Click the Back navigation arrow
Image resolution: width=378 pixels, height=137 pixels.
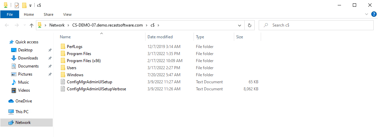(7, 25)
